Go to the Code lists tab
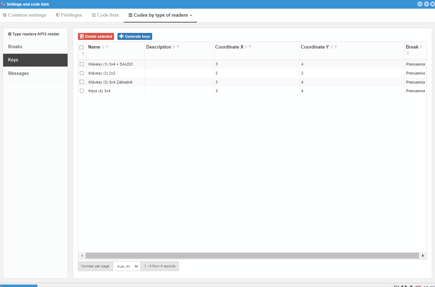 pyautogui.click(x=105, y=15)
